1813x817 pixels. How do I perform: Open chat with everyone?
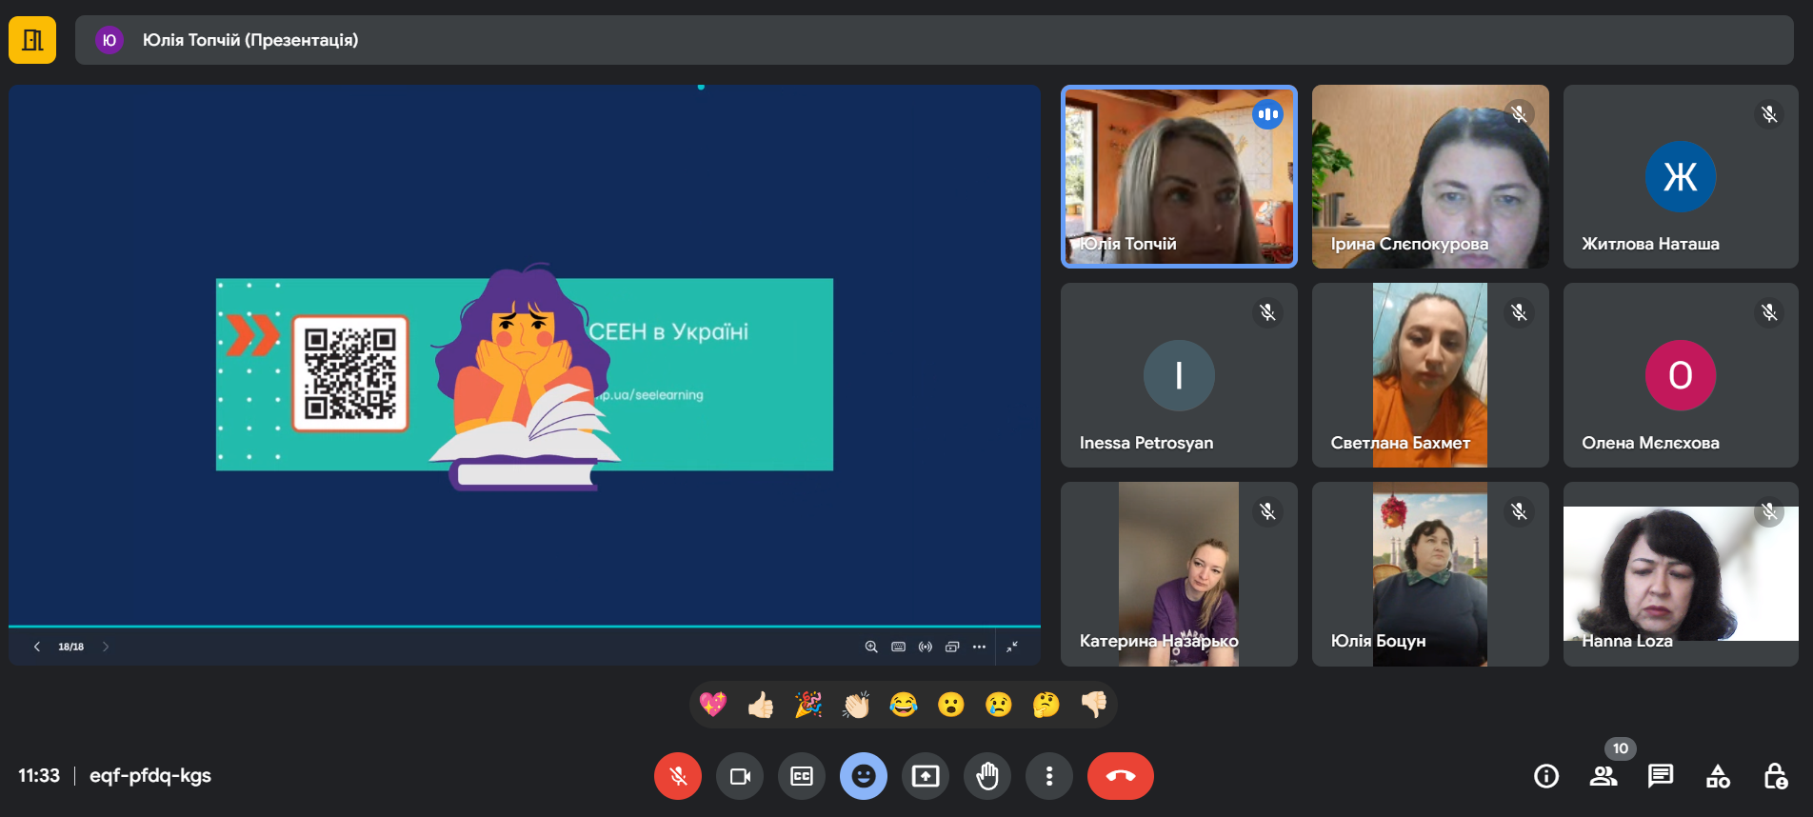point(1661,776)
